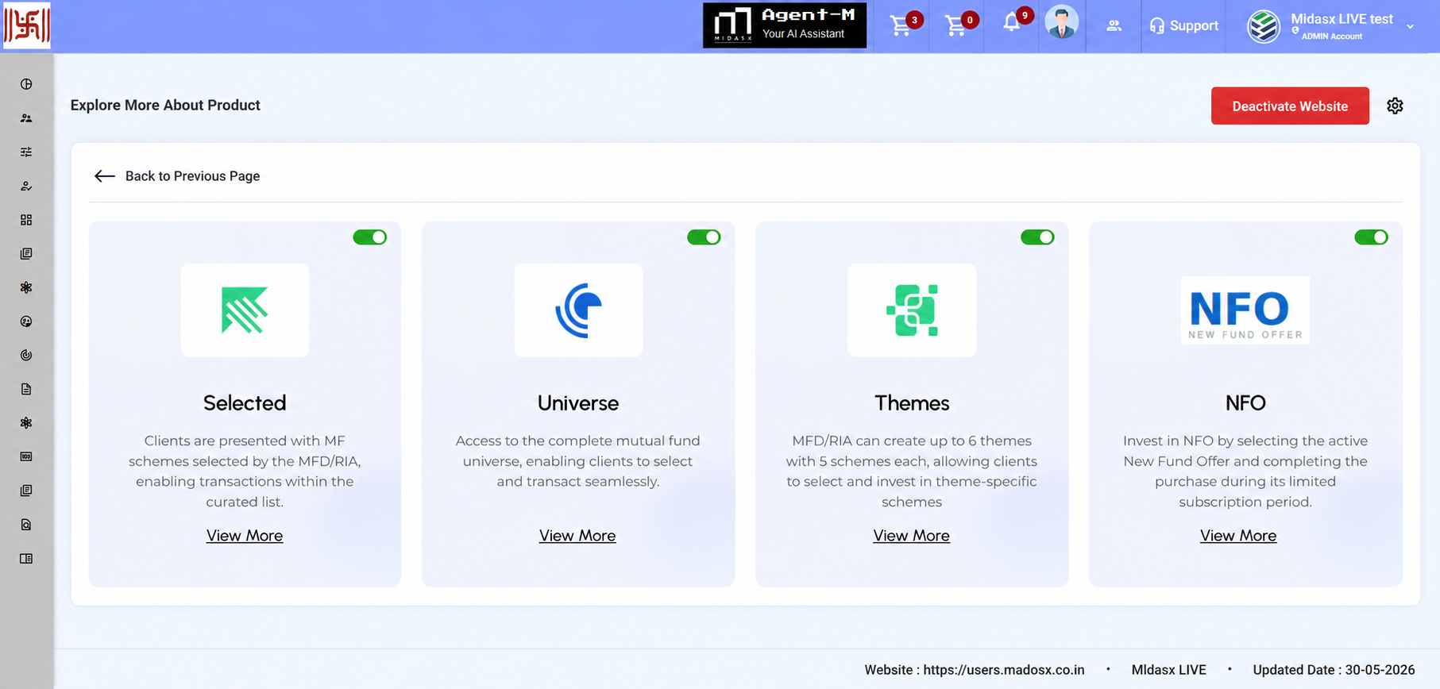Click the group people icon in header
This screenshot has width=1440, height=689.
[x=1114, y=25]
